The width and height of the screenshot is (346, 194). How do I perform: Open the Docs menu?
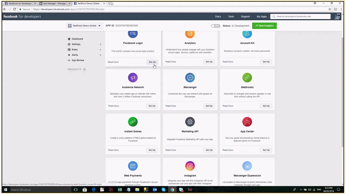[x=218, y=16]
